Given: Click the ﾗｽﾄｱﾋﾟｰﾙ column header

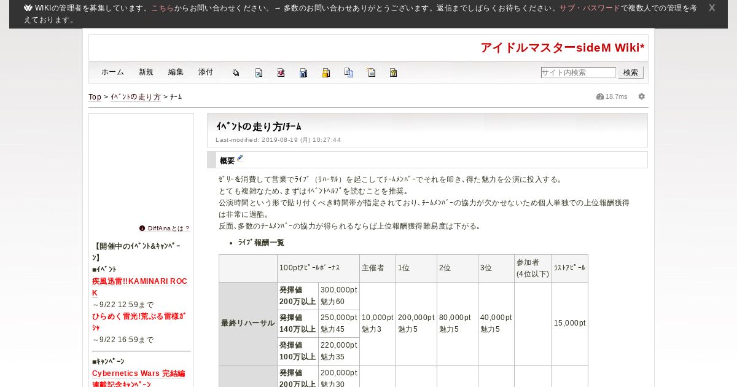Looking at the screenshot, I should (570, 268).
